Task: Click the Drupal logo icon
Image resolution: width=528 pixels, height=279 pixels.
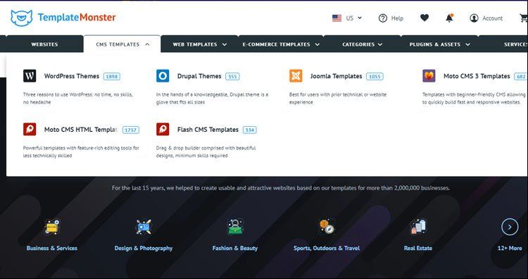Action: point(163,76)
